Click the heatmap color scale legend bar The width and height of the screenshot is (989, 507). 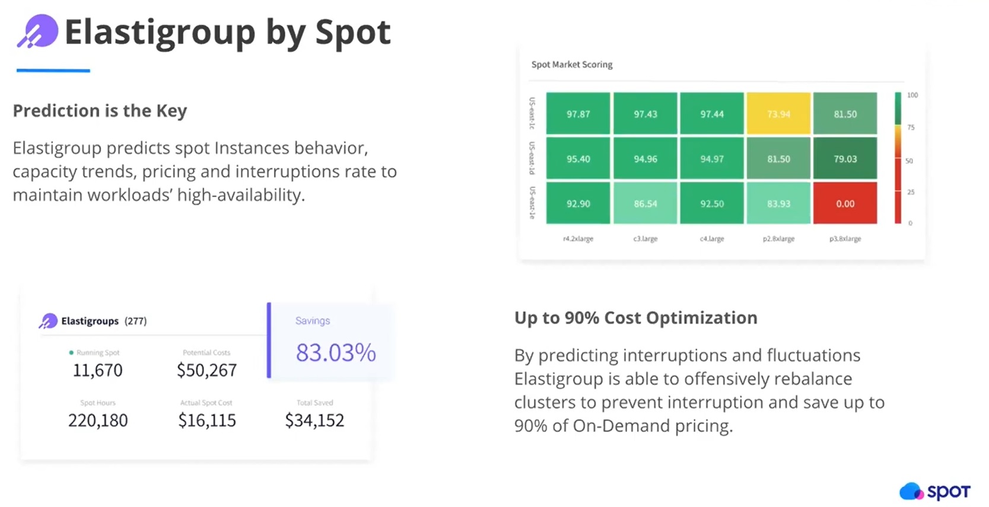point(898,158)
